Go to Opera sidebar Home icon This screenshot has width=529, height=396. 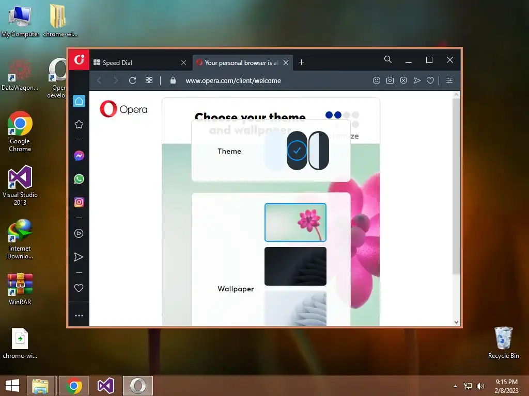click(x=79, y=101)
